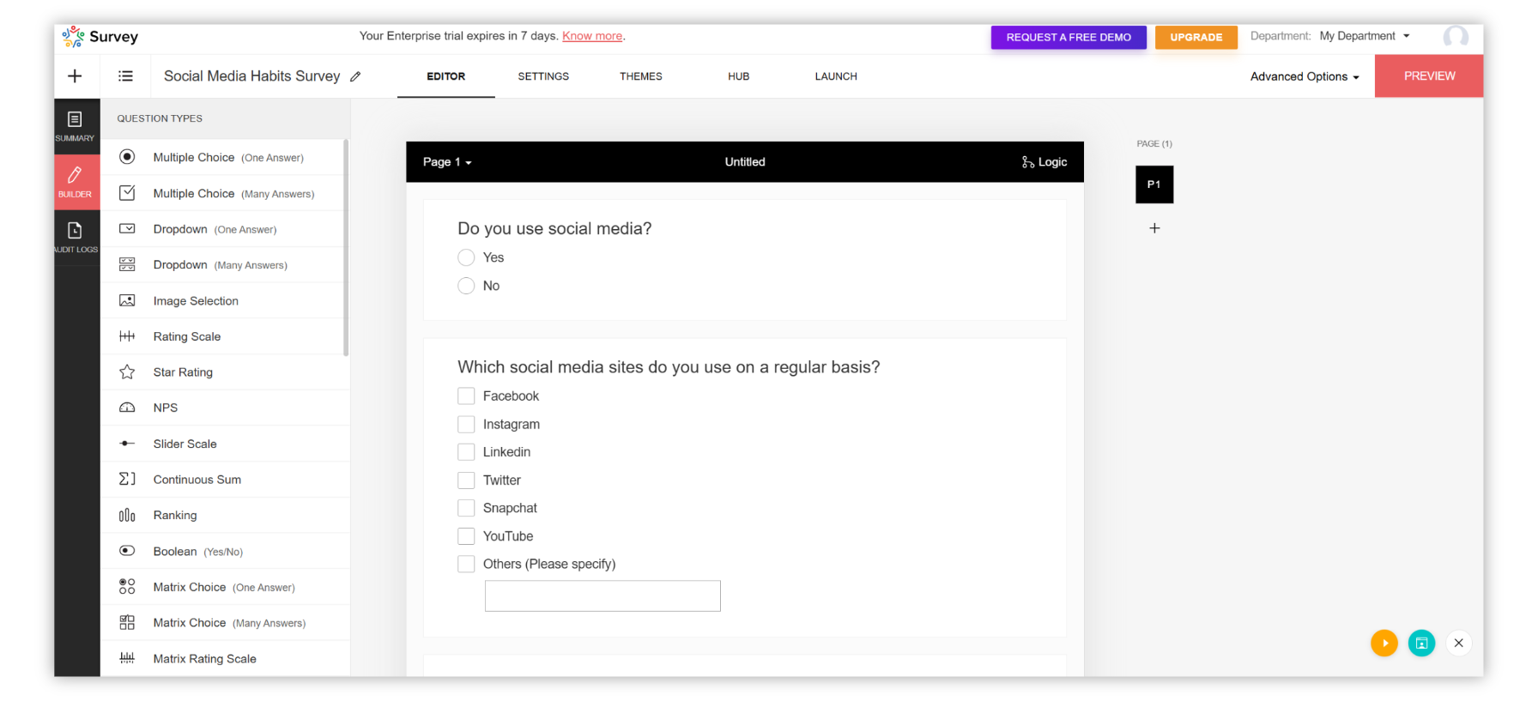
Task: Open the Summary sidebar panel
Action: click(x=76, y=125)
